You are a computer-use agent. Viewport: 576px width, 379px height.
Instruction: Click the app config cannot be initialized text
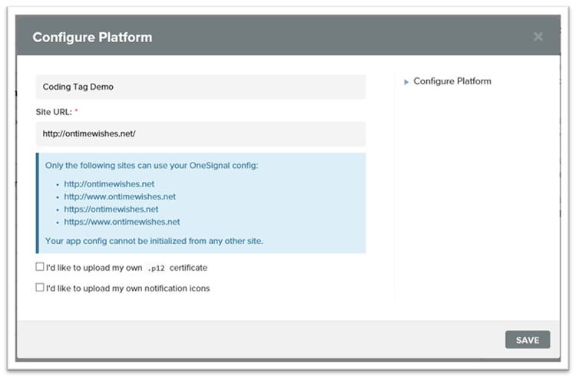(x=154, y=241)
